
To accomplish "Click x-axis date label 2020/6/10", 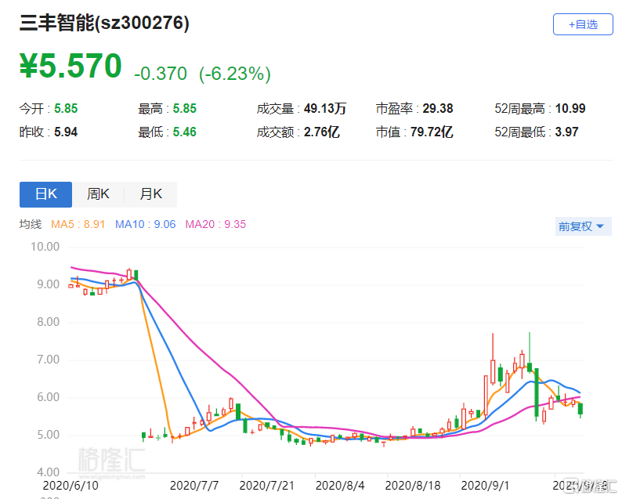I will pos(71,486).
